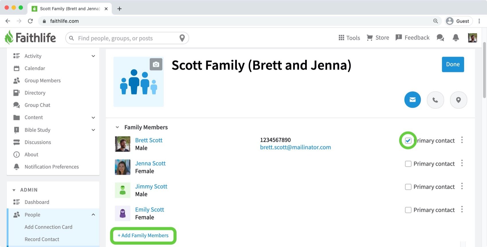Screen dimensions: 487x247
Task: Expand the Activity menu chevron
Action: click(93, 56)
